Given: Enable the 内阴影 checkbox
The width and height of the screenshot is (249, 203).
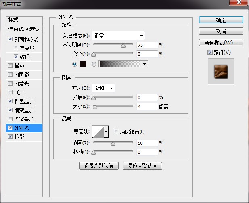Looking at the screenshot, I should (10, 75).
